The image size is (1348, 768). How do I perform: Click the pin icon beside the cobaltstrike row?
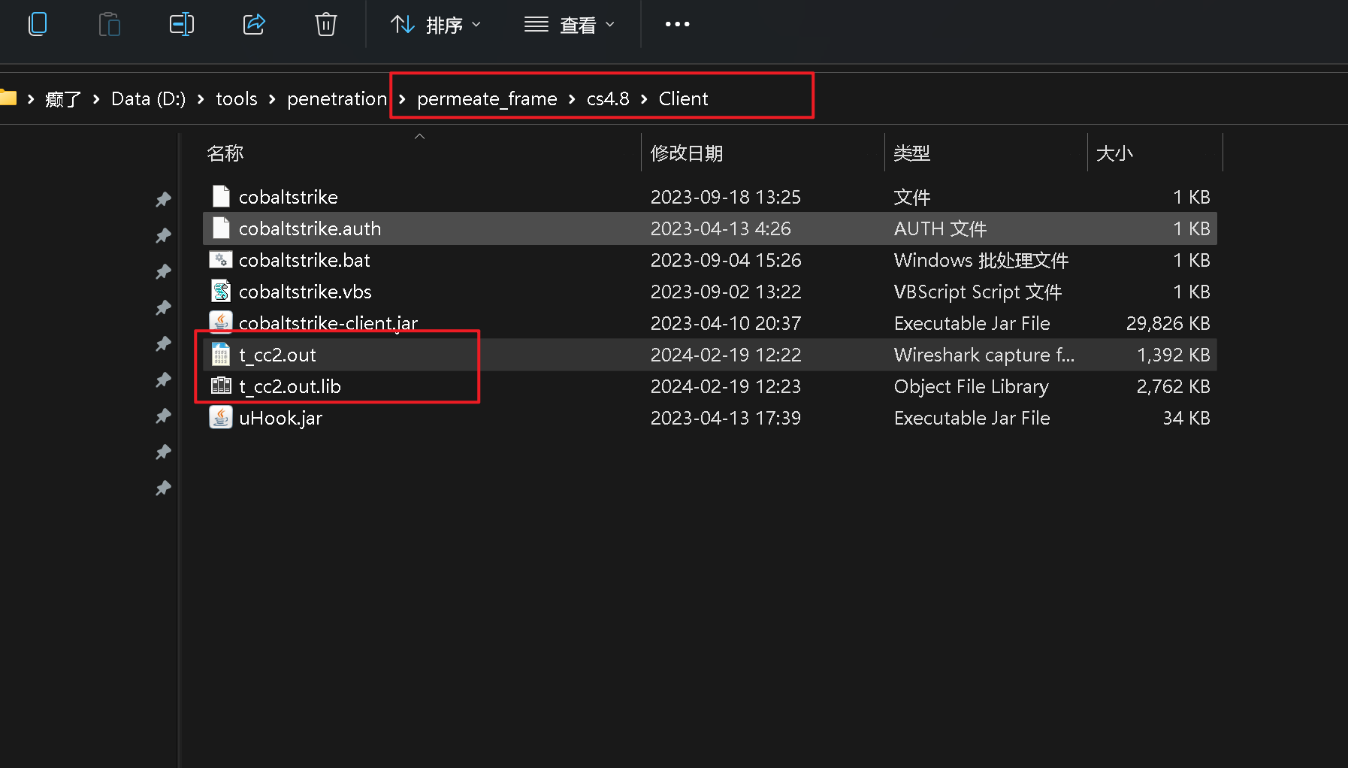tap(163, 199)
